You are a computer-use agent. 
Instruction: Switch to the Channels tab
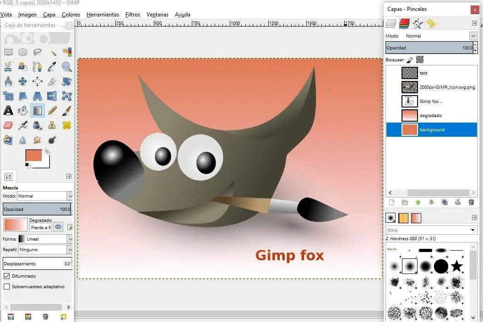[404, 23]
